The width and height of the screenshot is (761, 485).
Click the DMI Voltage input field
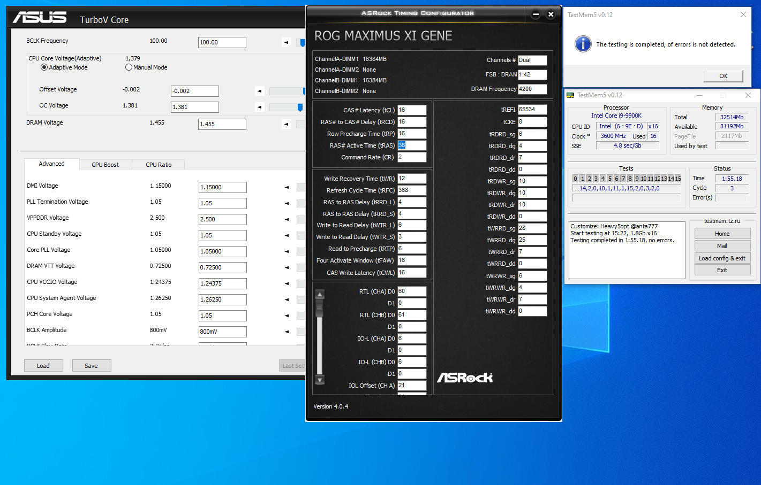[223, 187]
